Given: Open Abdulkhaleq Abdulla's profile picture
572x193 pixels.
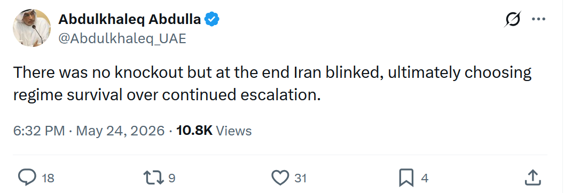Looking at the screenshot, I should pyautogui.click(x=32, y=28).
